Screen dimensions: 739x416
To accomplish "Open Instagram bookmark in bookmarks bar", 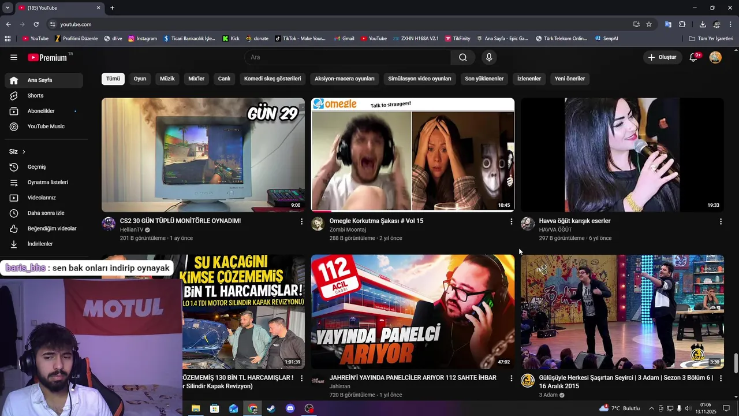I will point(143,39).
